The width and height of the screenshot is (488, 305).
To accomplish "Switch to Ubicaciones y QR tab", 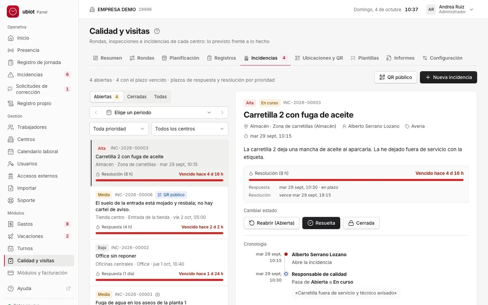I will [x=319, y=58].
